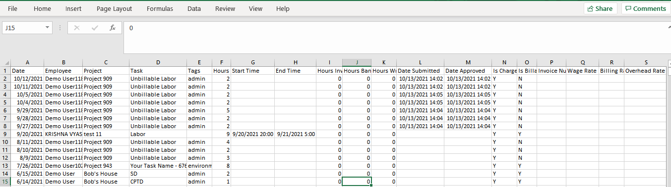Select the 'End Time' header cell

pyautogui.click(x=295, y=71)
